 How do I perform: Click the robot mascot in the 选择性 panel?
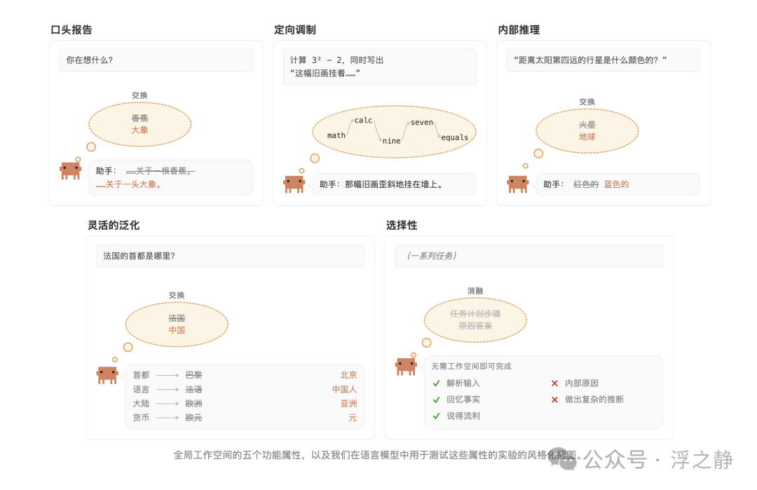[406, 367]
